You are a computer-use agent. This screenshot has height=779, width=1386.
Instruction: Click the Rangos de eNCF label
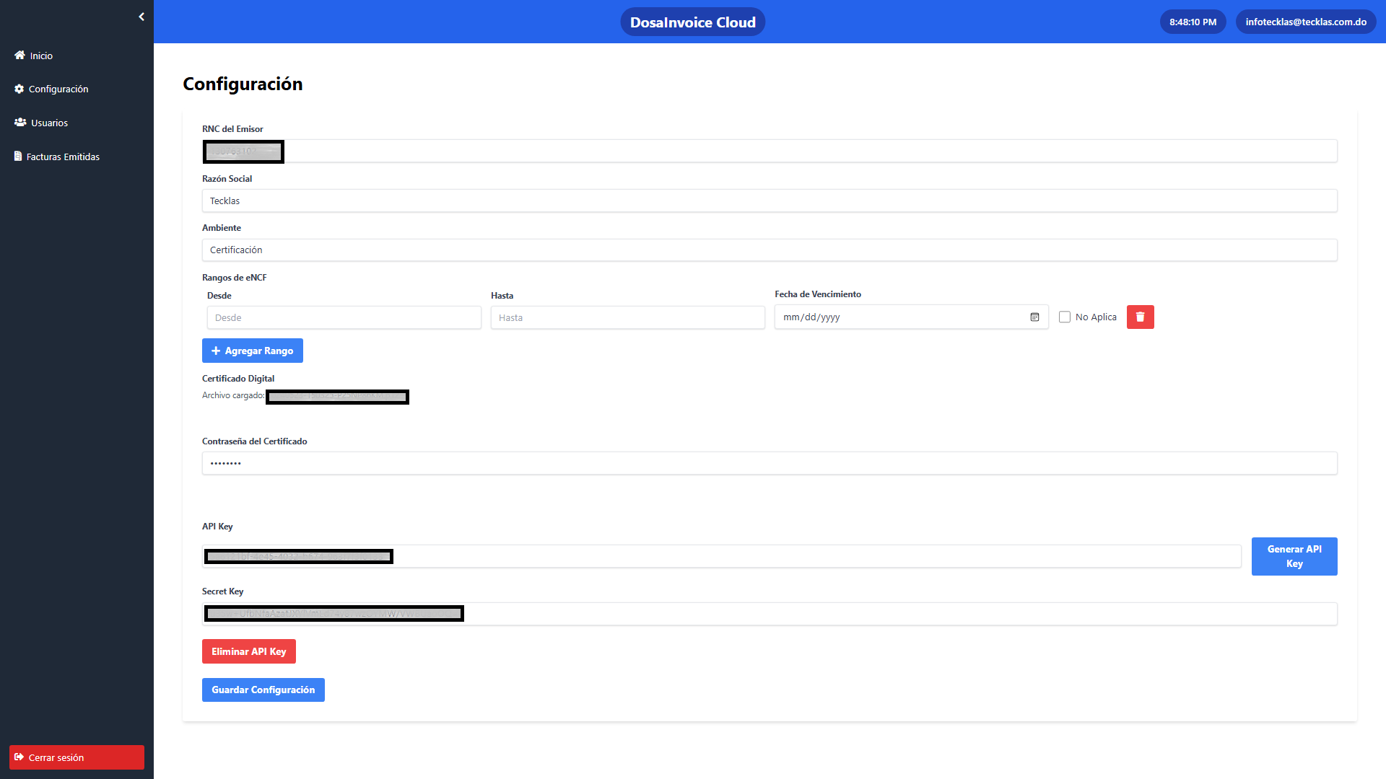pos(234,277)
